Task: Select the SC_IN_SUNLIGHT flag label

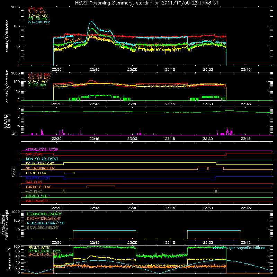Action: tap(40, 163)
